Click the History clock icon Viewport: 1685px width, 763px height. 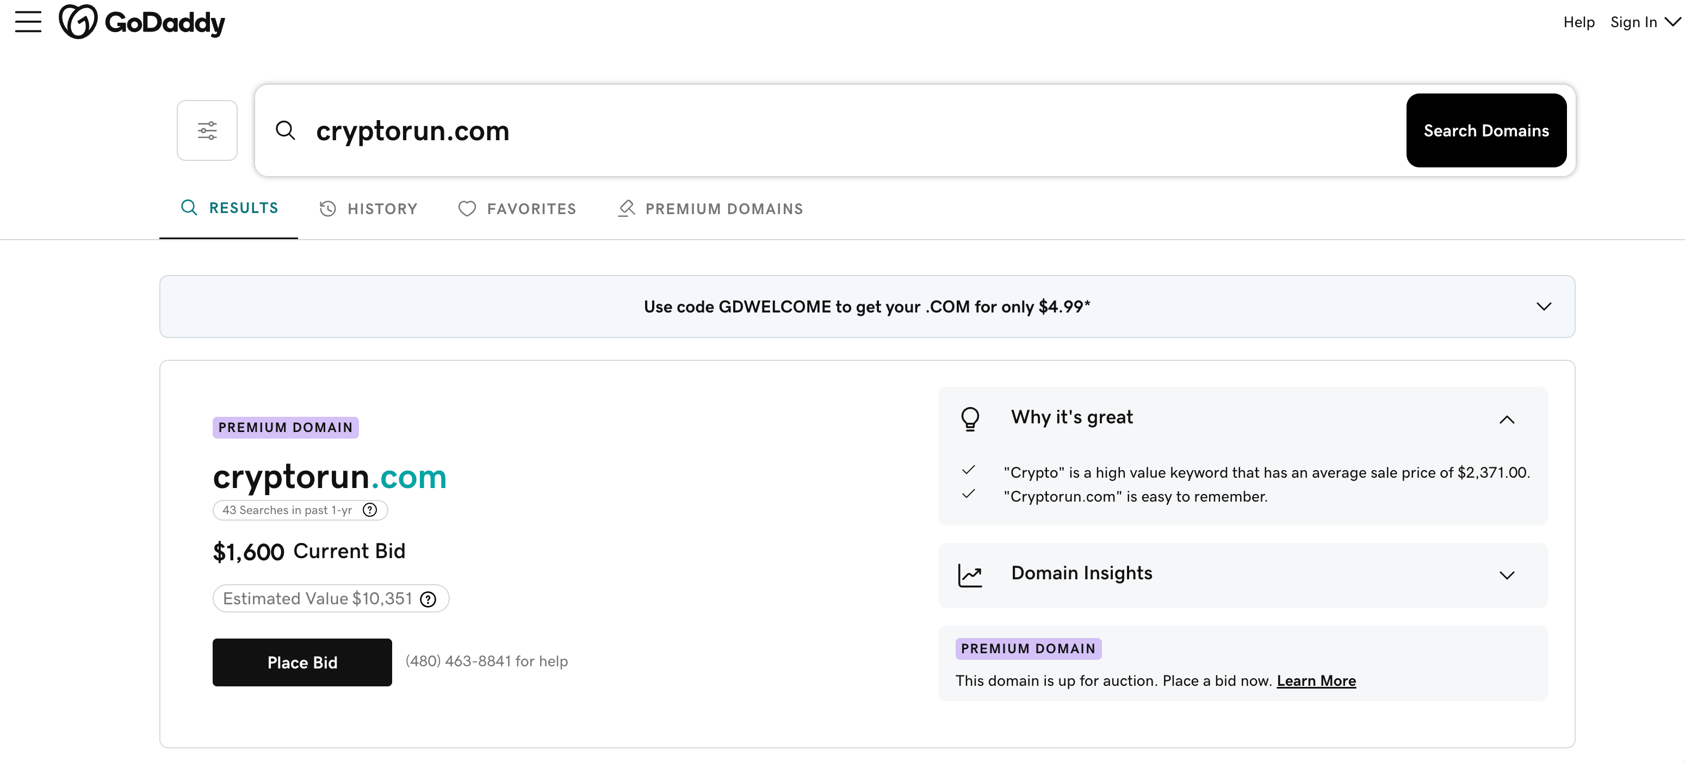[328, 209]
